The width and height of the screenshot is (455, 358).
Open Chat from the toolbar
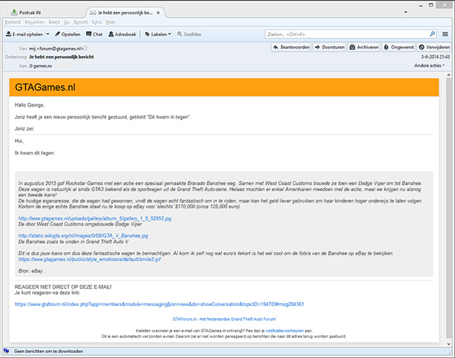pyautogui.click(x=95, y=34)
